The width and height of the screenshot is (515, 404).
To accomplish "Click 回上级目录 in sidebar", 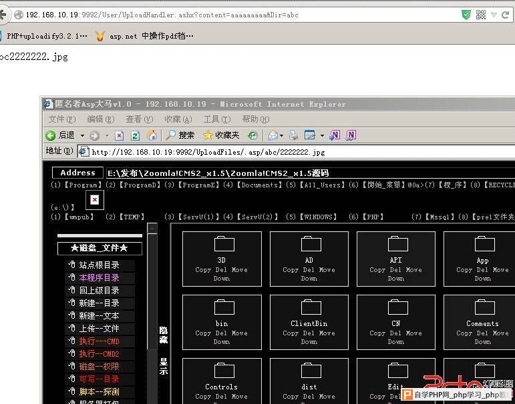I will point(99,290).
